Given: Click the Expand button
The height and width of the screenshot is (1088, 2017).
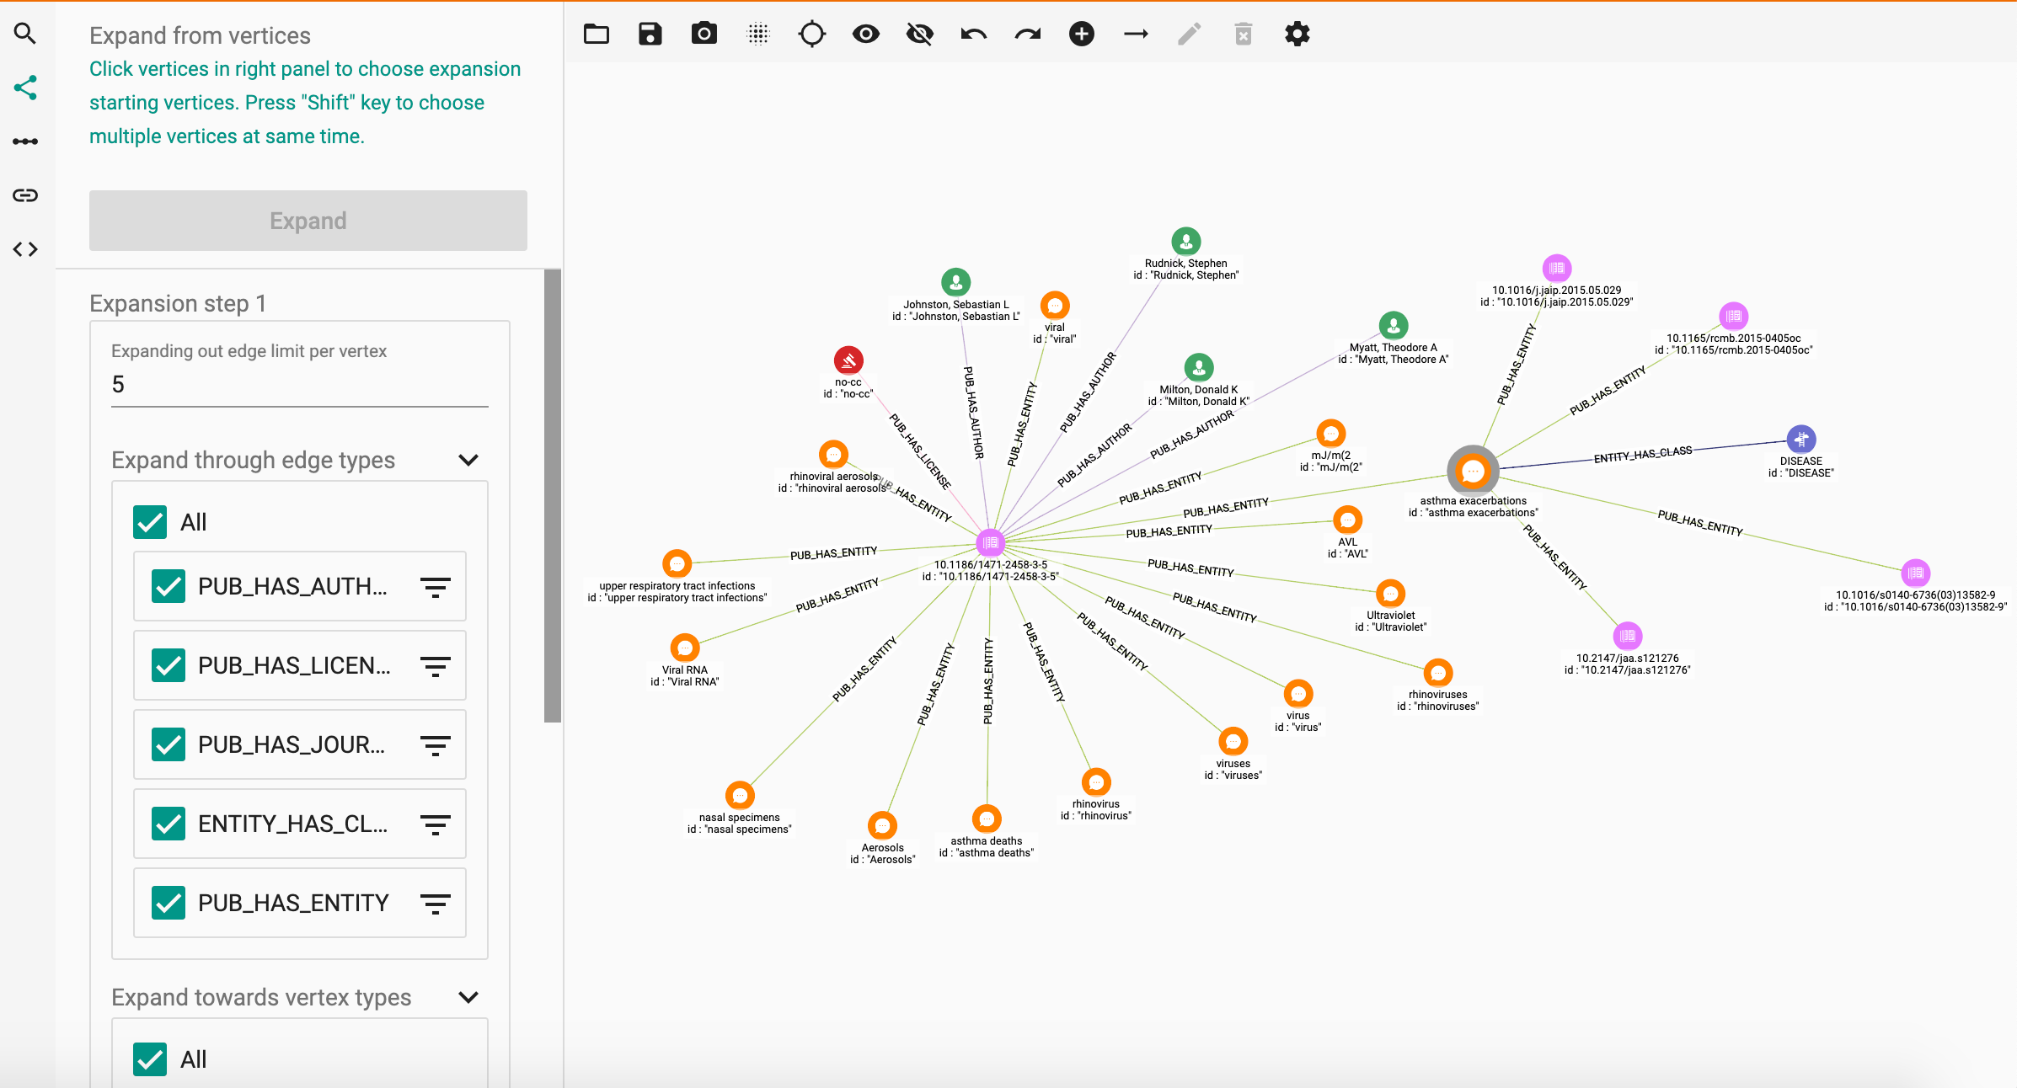Looking at the screenshot, I should (x=308, y=221).
